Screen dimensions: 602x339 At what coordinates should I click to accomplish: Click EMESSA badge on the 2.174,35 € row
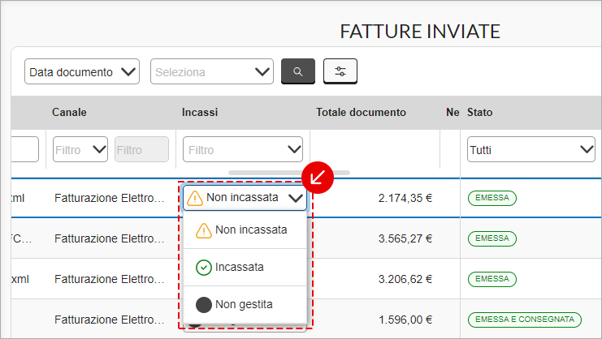tap(492, 198)
